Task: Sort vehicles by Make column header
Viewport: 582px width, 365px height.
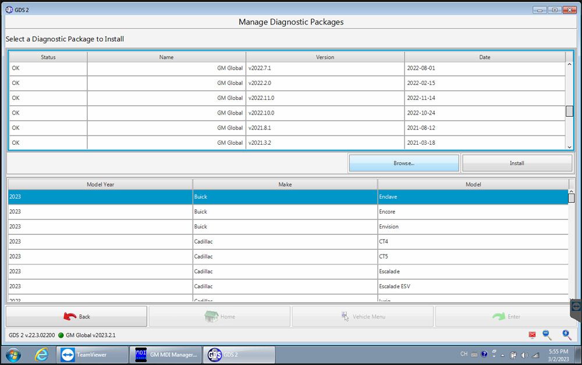Action: [x=285, y=184]
